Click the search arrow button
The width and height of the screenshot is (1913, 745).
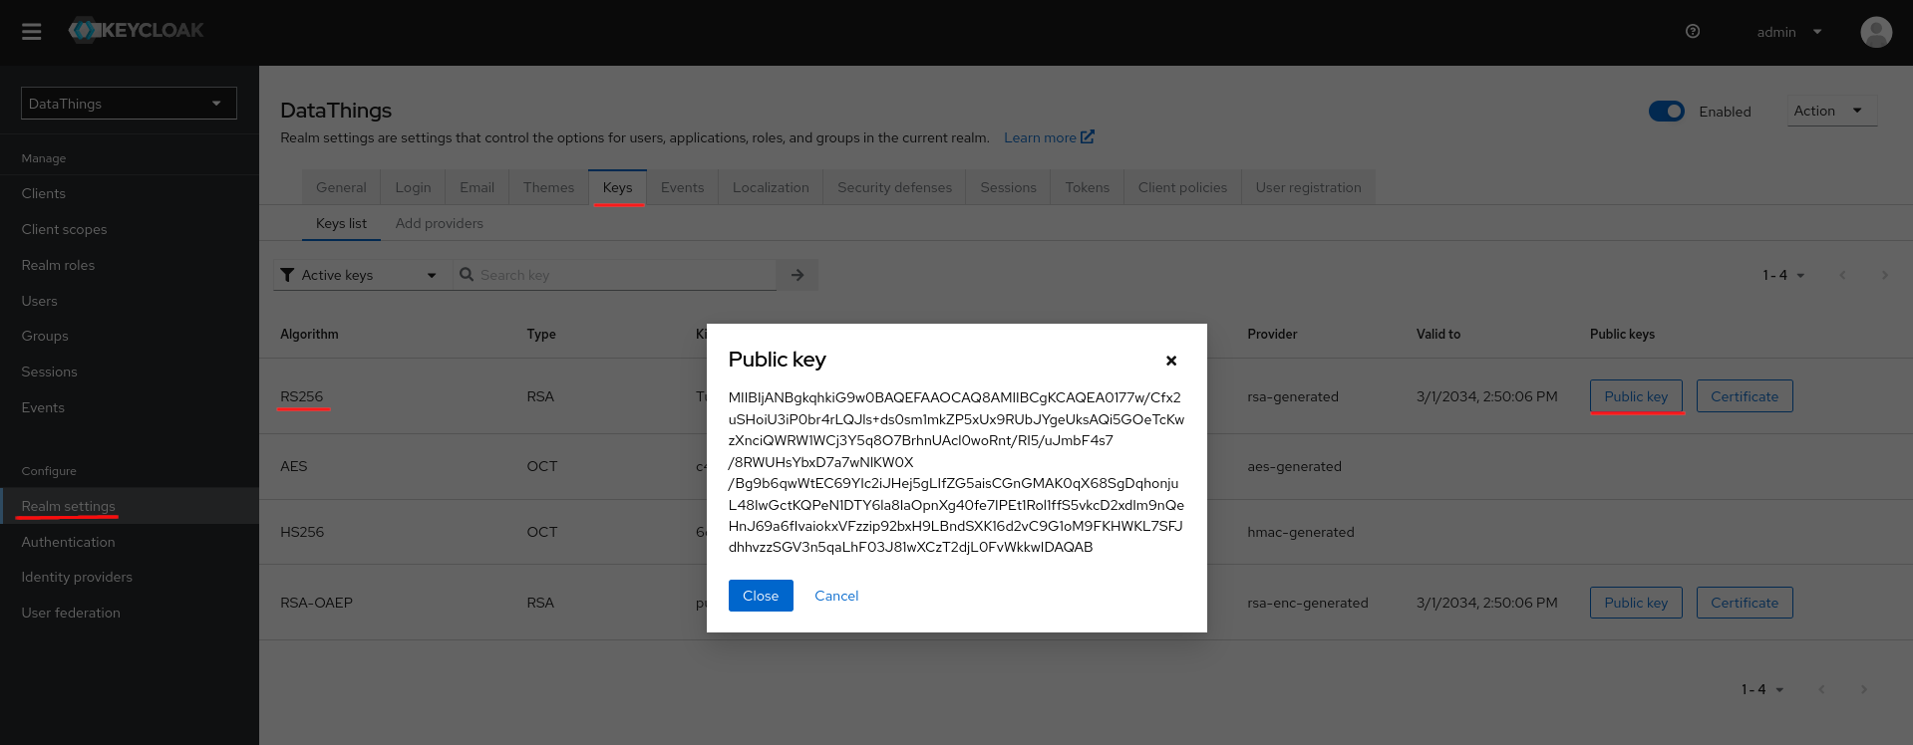pyautogui.click(x=797, y=275)
